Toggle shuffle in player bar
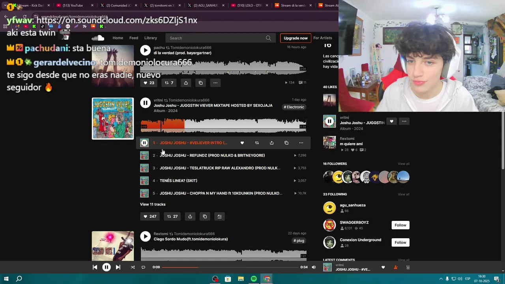 coord(133,267)
